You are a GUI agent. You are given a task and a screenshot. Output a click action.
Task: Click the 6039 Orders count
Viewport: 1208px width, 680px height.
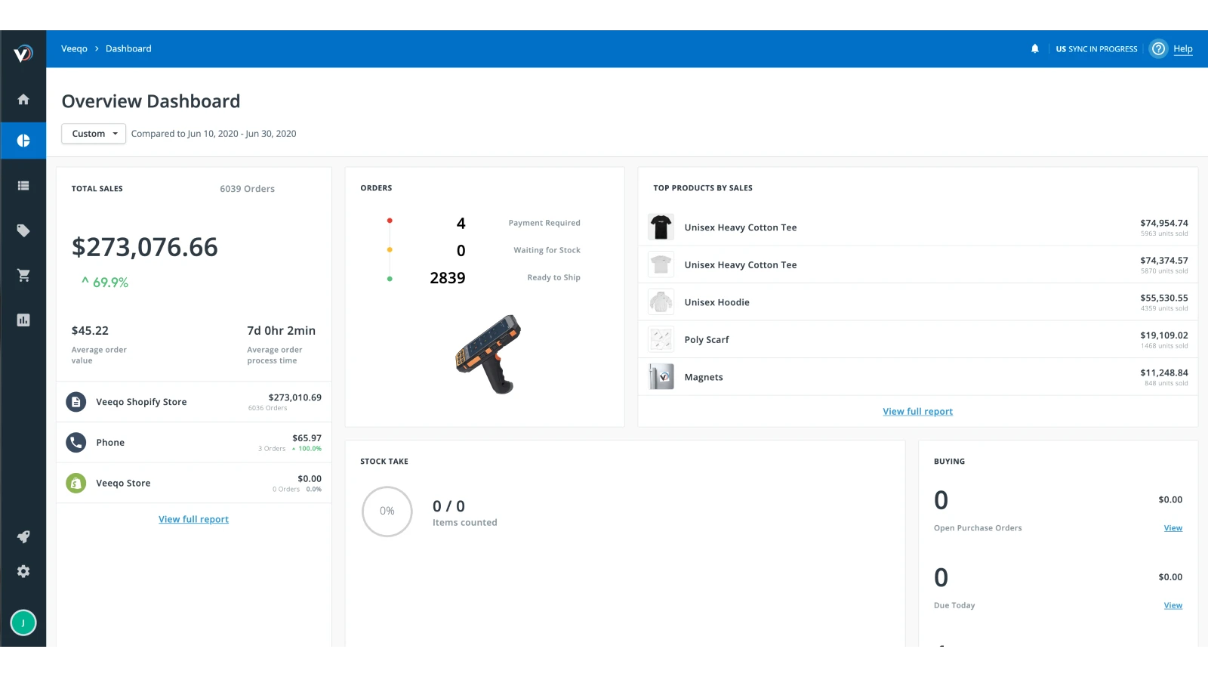click(x=247, y=189)
